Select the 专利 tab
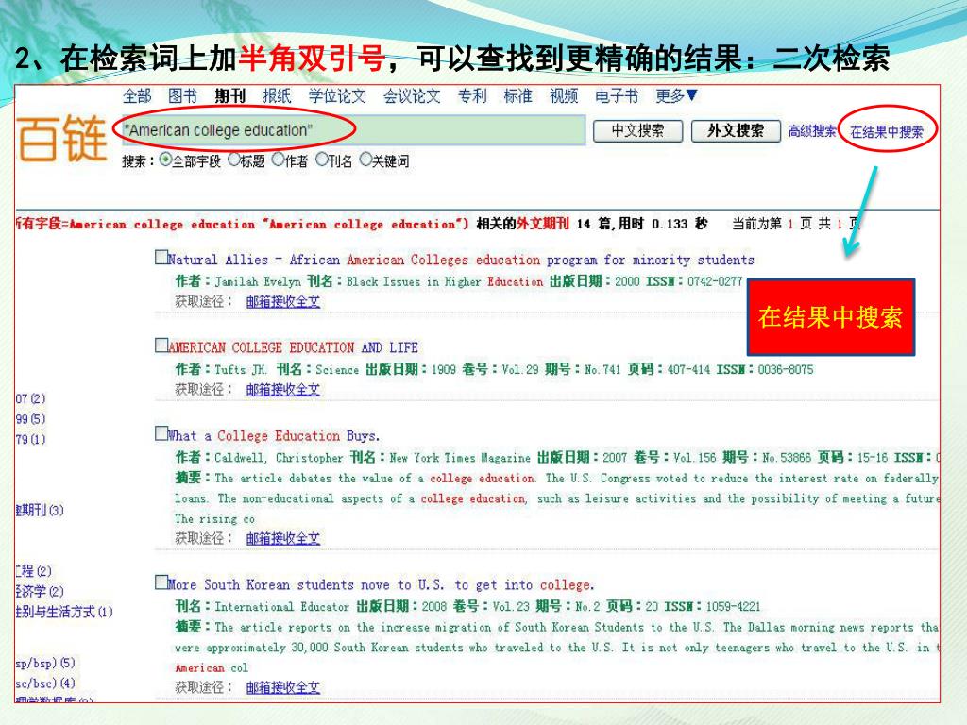Image resolution: width=967 pixels, height=725 pixels. 472,95
